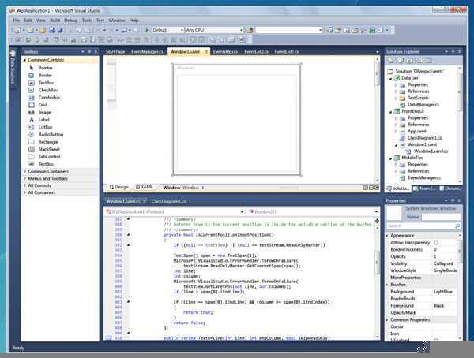
Task: Open the Debug configuration dropdown
Action: (x=182, y=30)
